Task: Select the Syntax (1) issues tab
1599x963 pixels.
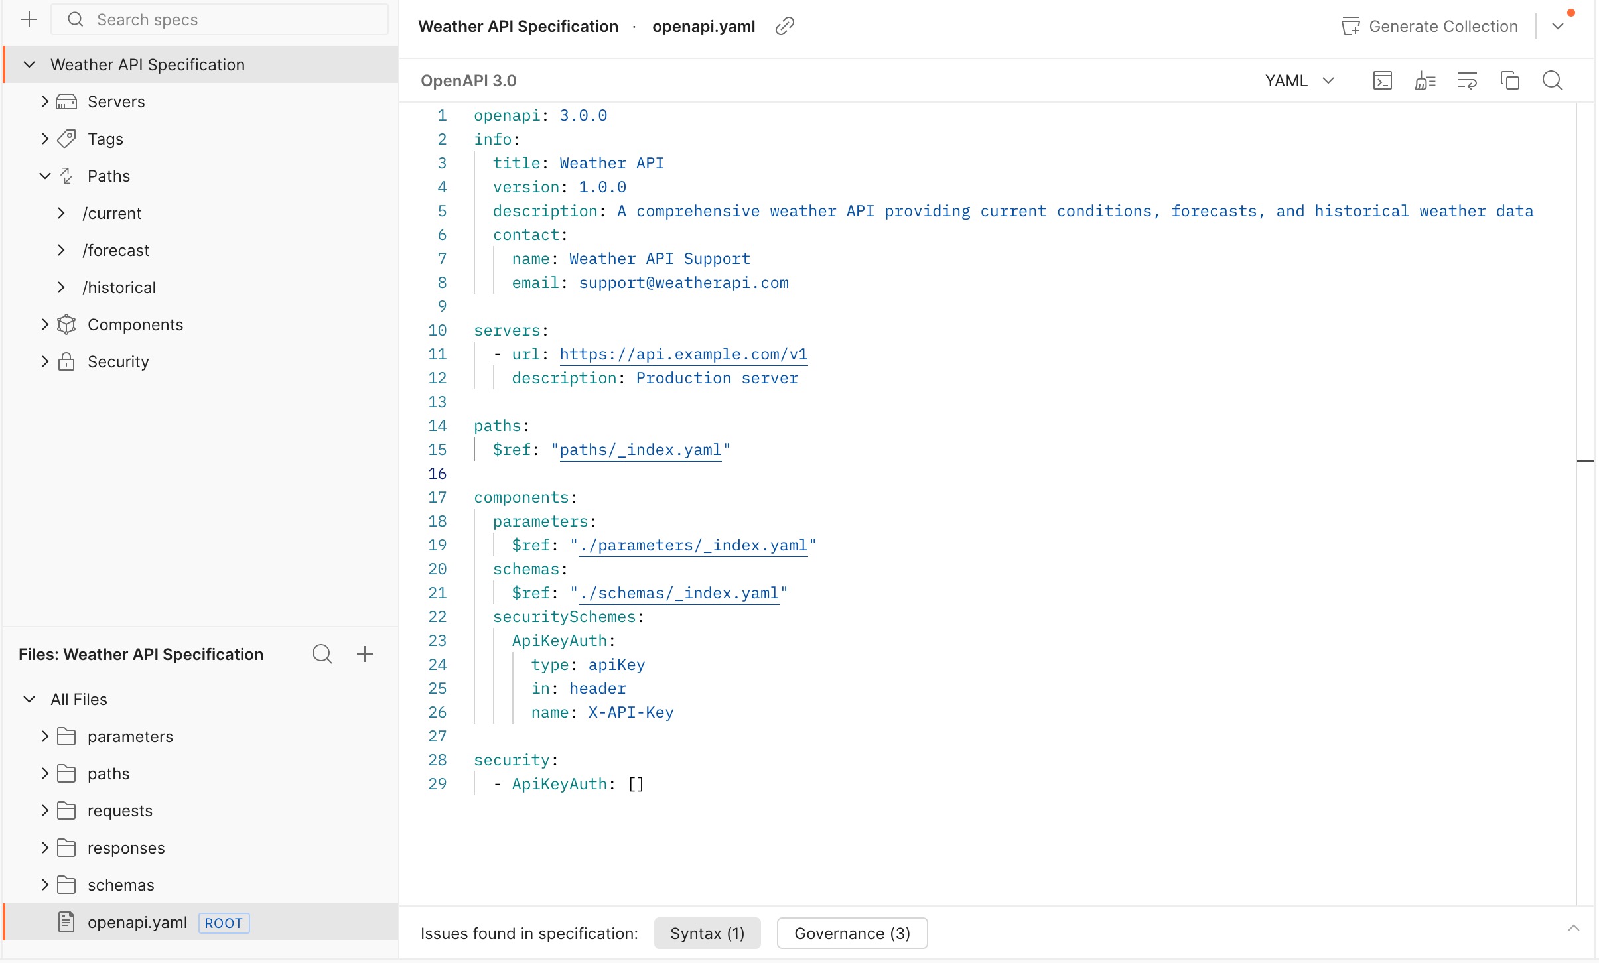Action: coord(707,933)
